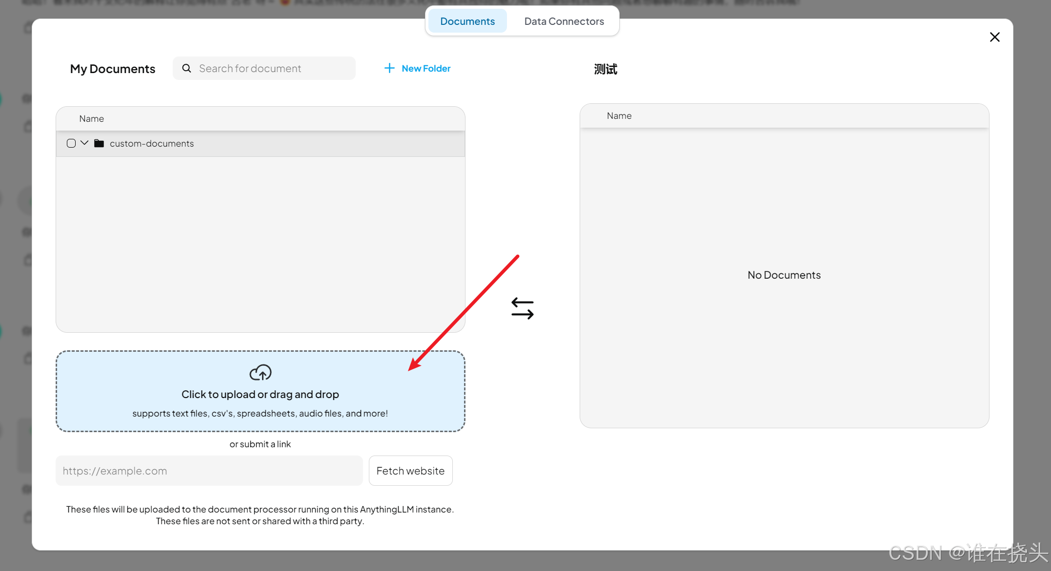Click the My Documents heading
This screenshot has width=1051, height=571.
click(x=113, y=69)
